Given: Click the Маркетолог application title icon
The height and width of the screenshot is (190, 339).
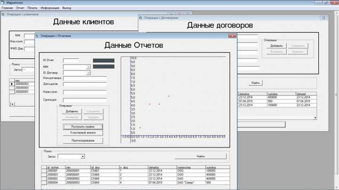Looking at the screenshot, I should click(3, 3).
